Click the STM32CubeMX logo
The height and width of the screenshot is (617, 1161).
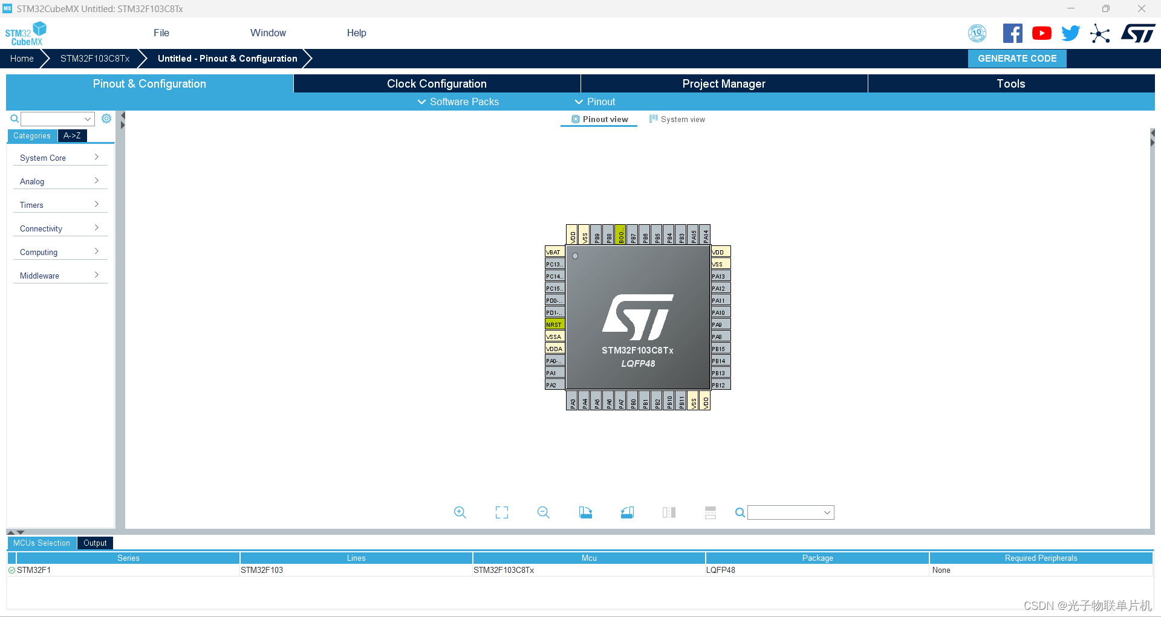(26, 33)
